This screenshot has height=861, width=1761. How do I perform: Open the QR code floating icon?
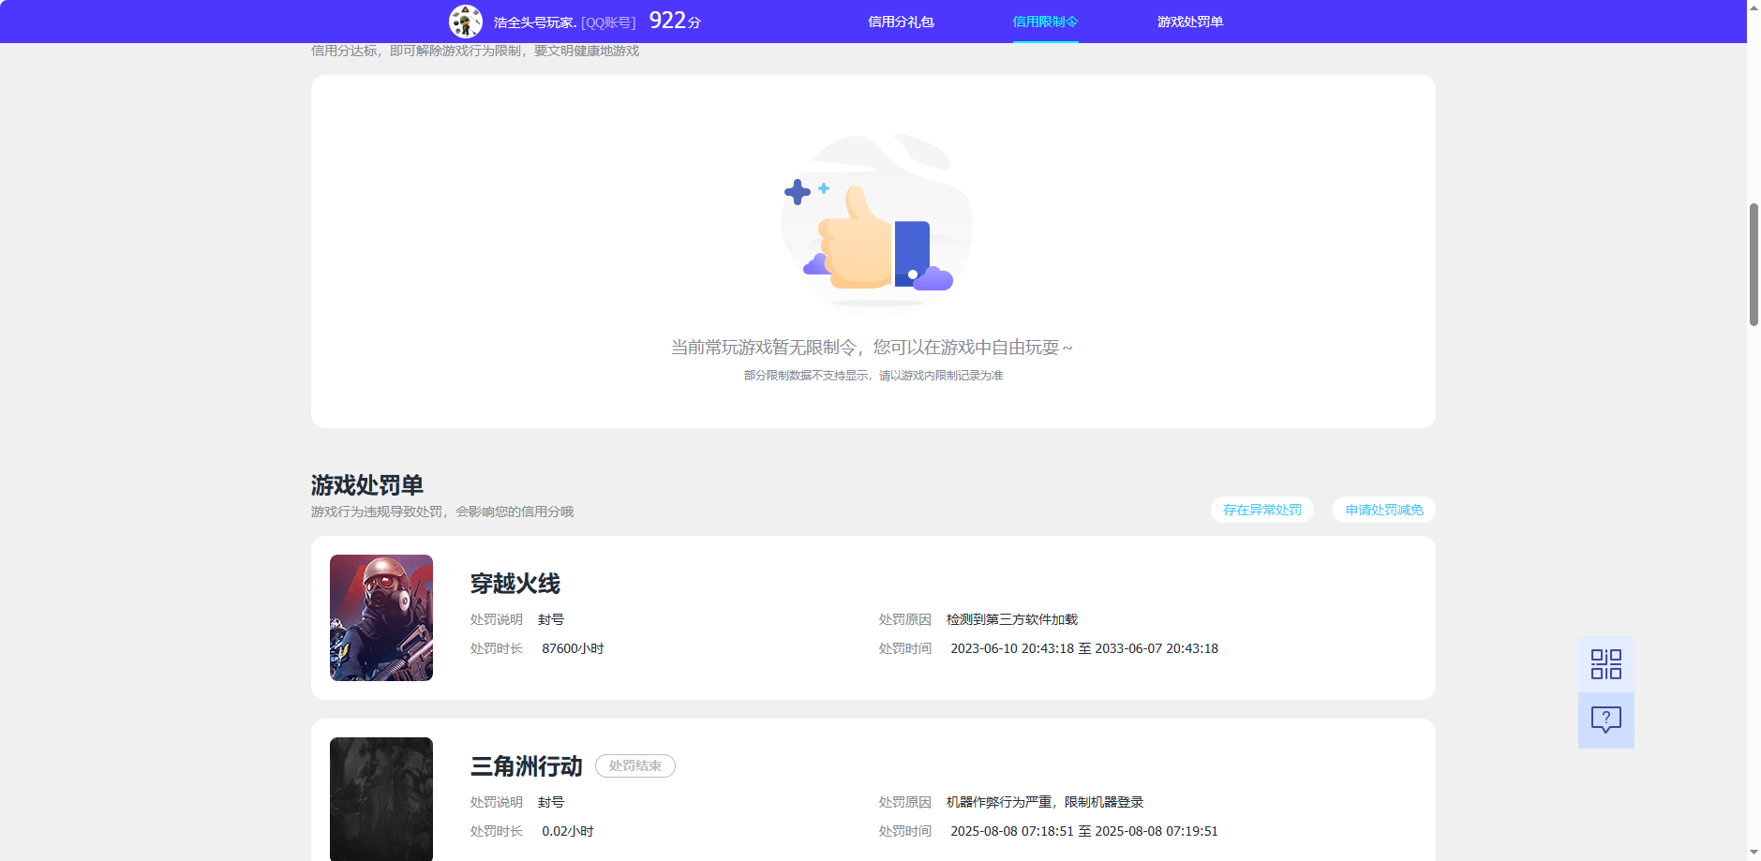click(x=1605, y=664)
